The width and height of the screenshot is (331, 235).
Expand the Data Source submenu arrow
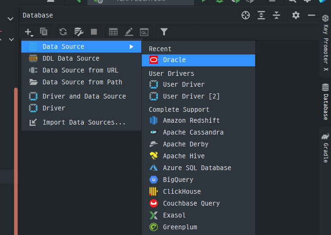131,46
